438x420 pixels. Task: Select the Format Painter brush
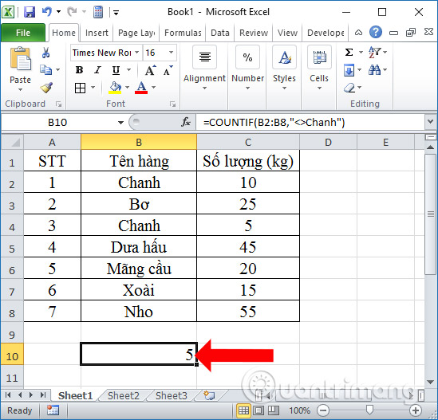[x=46, y=88]
